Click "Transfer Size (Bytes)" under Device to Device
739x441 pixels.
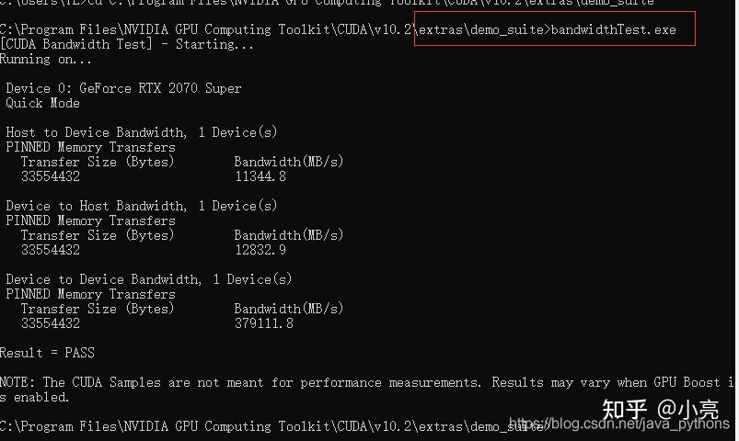(97, 309)
